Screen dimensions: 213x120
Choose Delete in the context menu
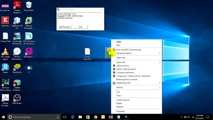(136, 103)
